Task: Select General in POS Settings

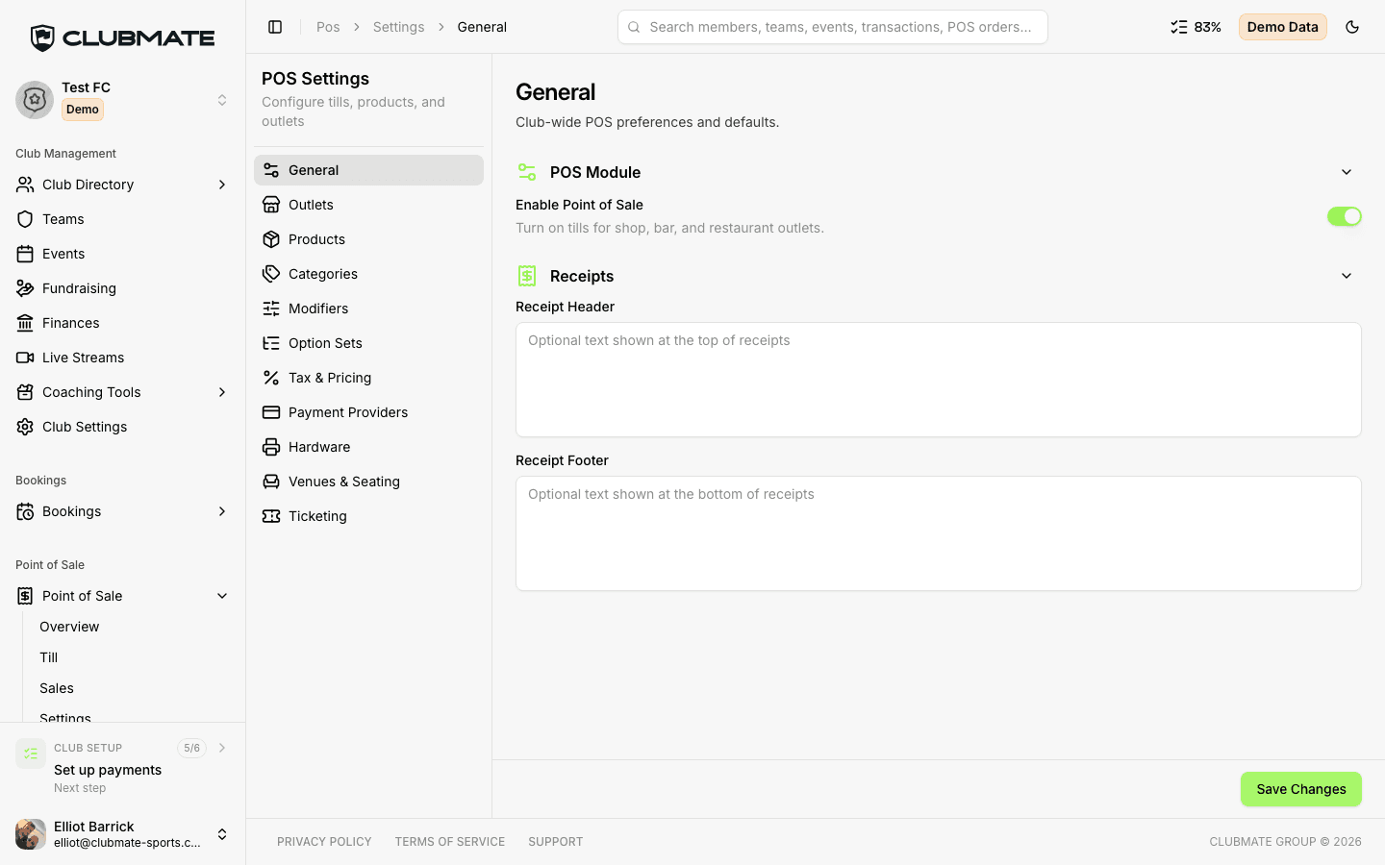Action: click(368, 170)
